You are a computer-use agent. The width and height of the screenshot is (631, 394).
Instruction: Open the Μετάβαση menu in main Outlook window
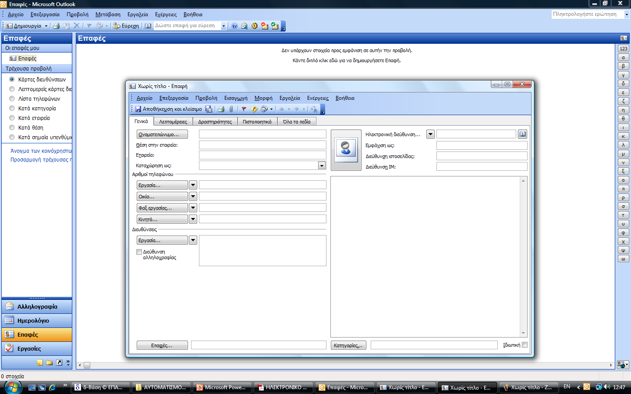tap(108, 14)
